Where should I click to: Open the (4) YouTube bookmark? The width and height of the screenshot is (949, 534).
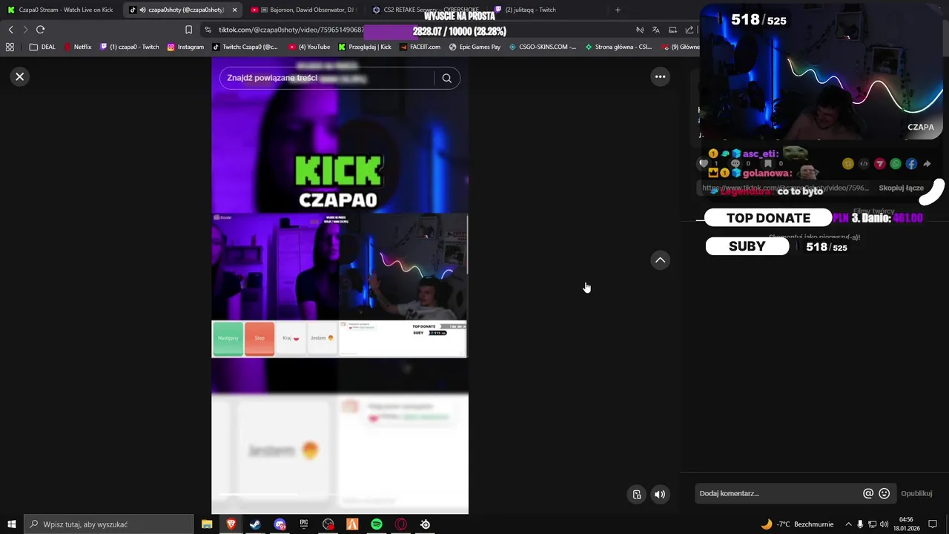pos(309,47)
